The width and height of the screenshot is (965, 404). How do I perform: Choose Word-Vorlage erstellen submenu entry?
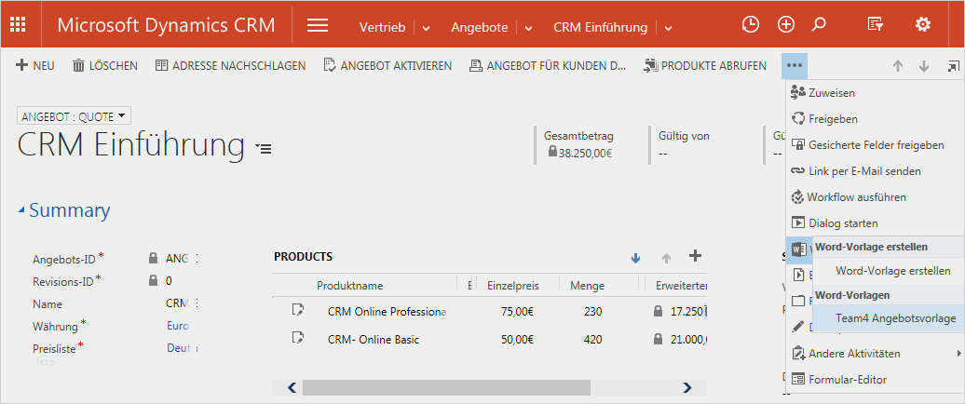[893, 271]
